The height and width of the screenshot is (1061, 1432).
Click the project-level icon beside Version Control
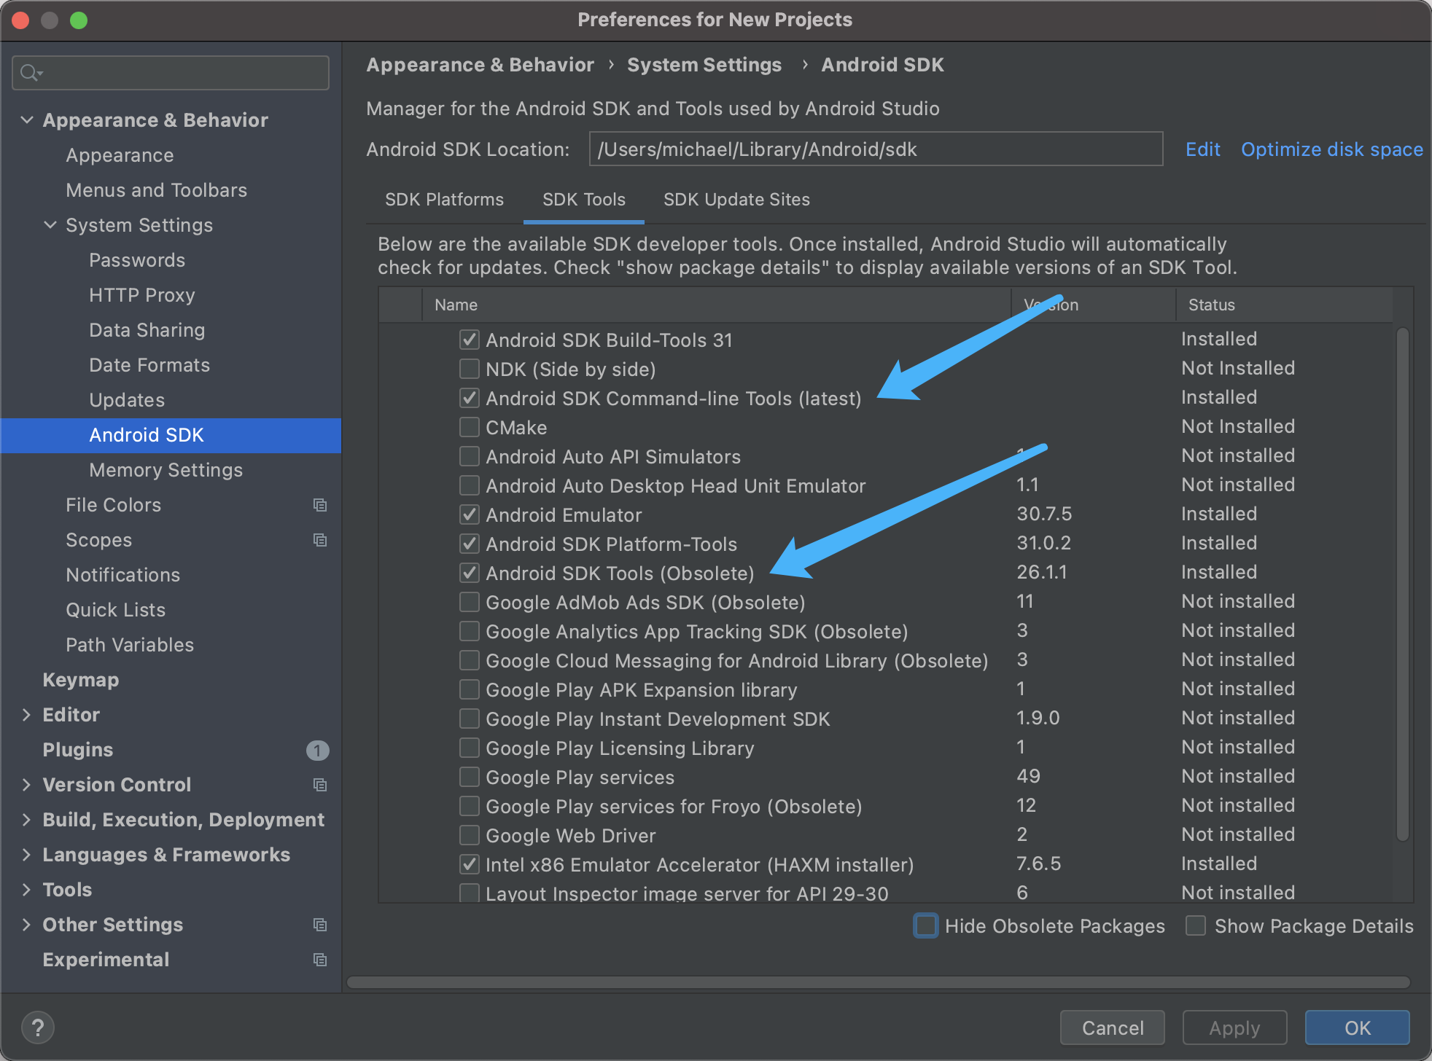coord(319,785)
